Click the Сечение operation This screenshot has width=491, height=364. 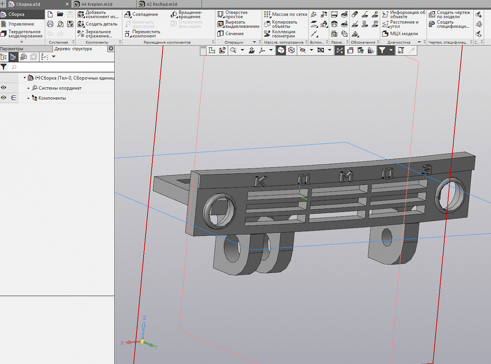click(230, 34)
